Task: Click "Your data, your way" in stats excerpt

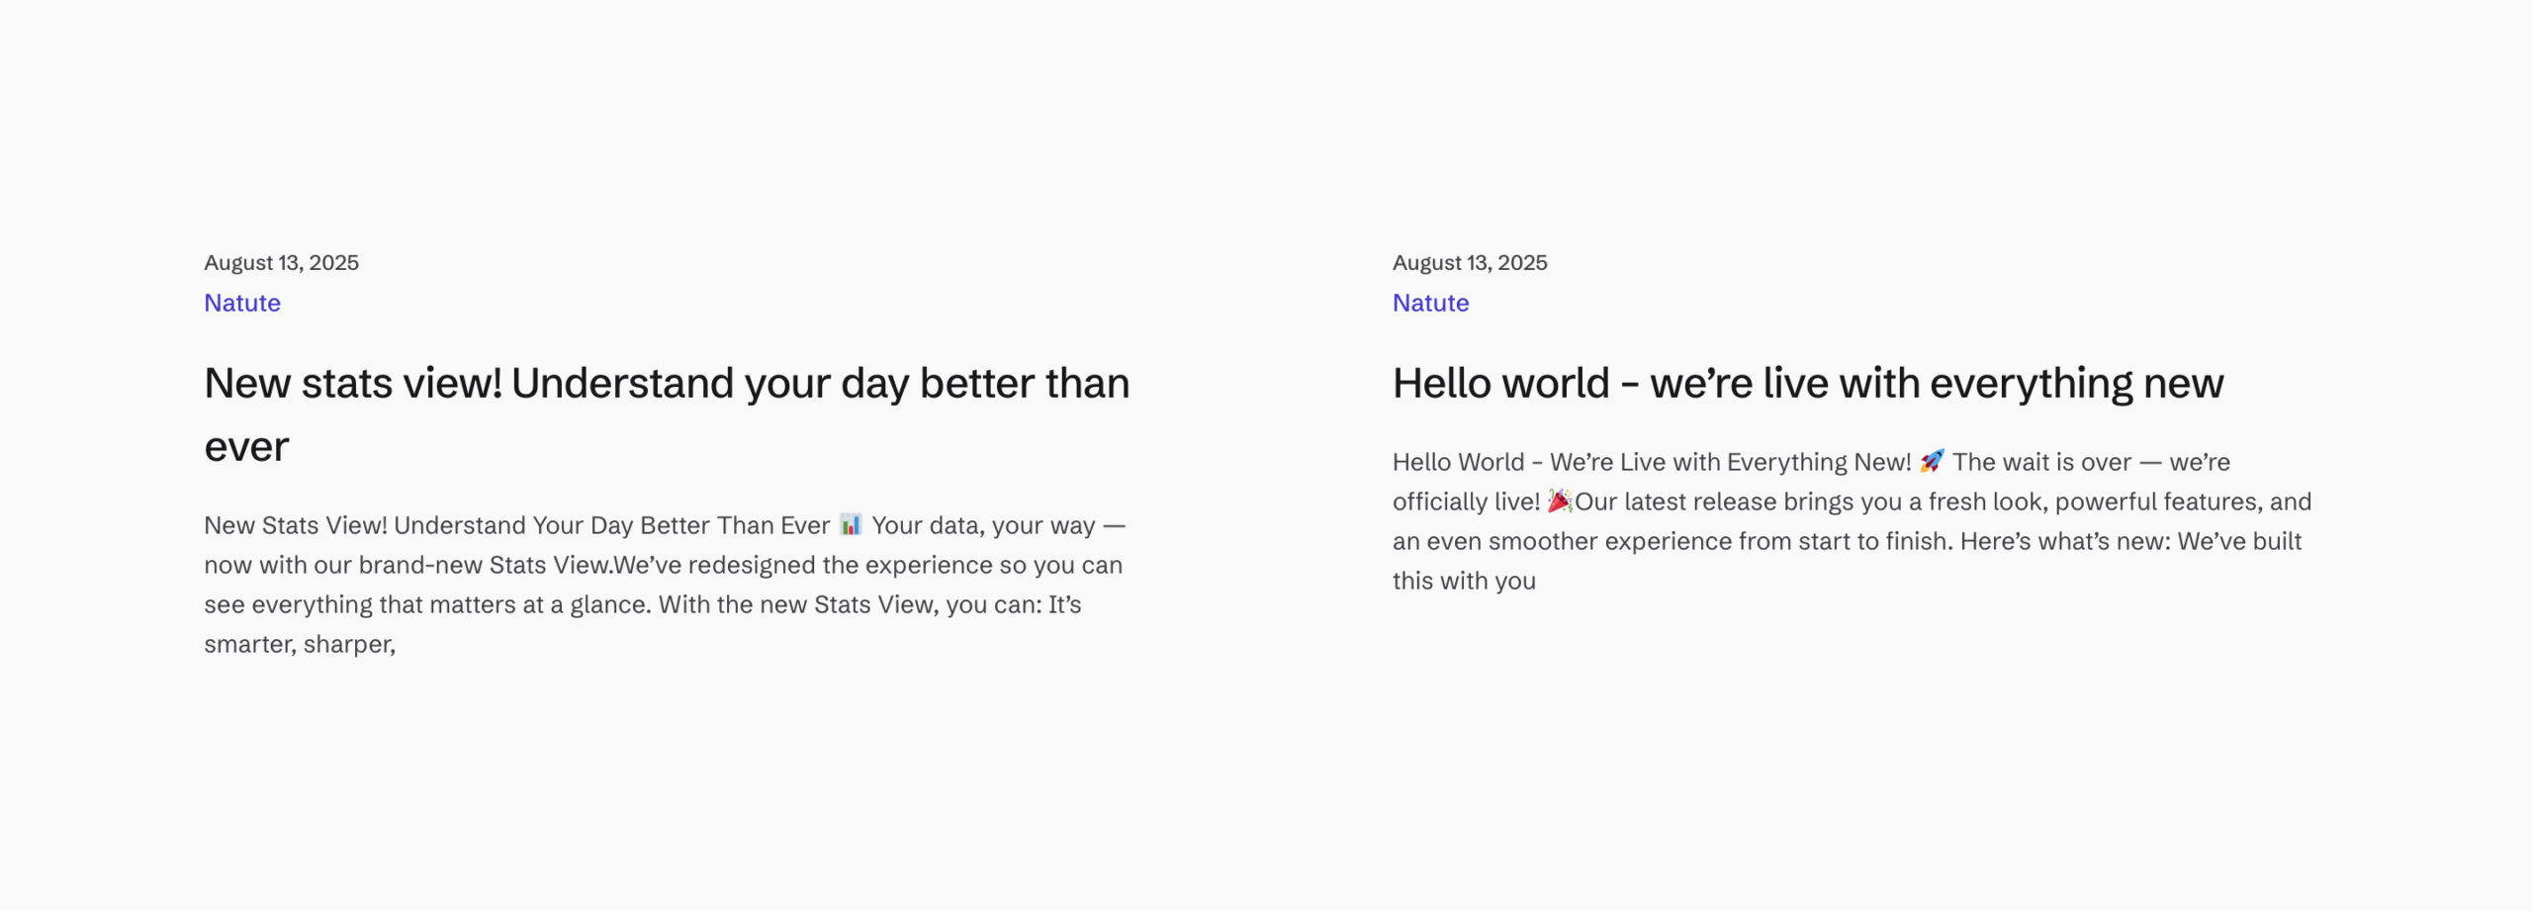Action: coord(983,525)
